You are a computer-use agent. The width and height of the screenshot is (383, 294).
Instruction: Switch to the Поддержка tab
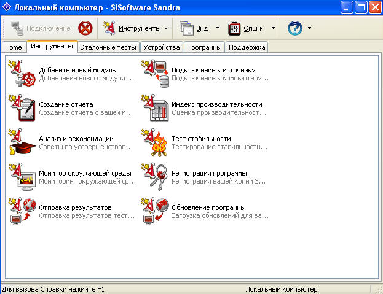[x=247, y=47]
